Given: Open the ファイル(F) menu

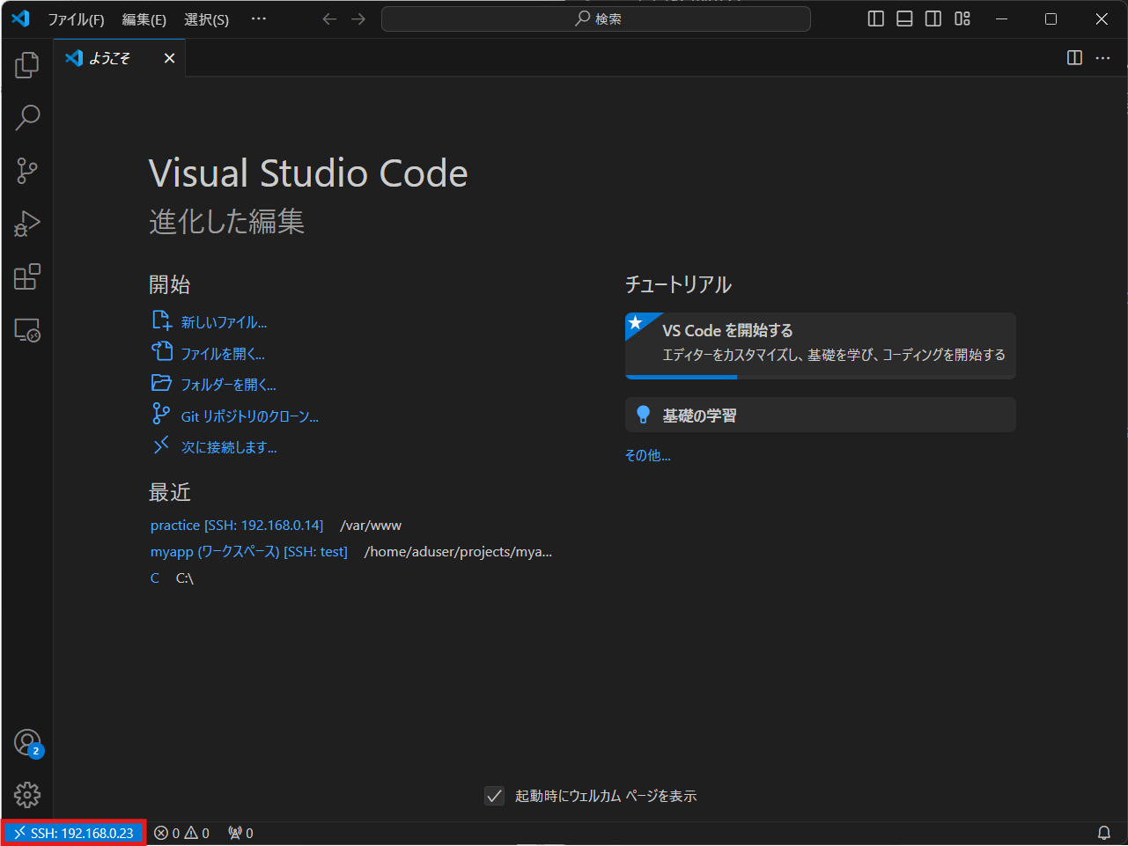Looking at the screenshot, I should 76,19.
